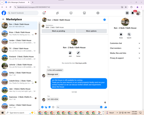Viewport: 144px width, 115px height.
Task: Bookmark this page with star icon
Action: 126,7
